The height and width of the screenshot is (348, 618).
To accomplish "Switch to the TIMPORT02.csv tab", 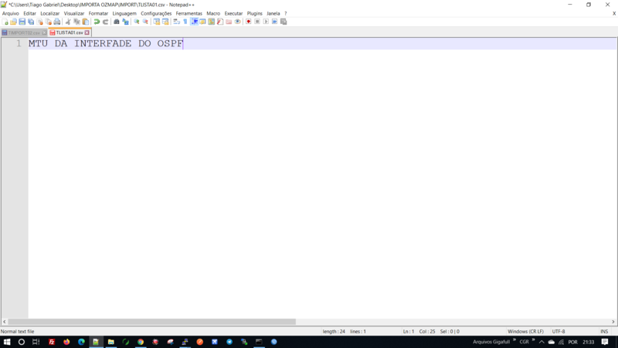I will (24, 32).
